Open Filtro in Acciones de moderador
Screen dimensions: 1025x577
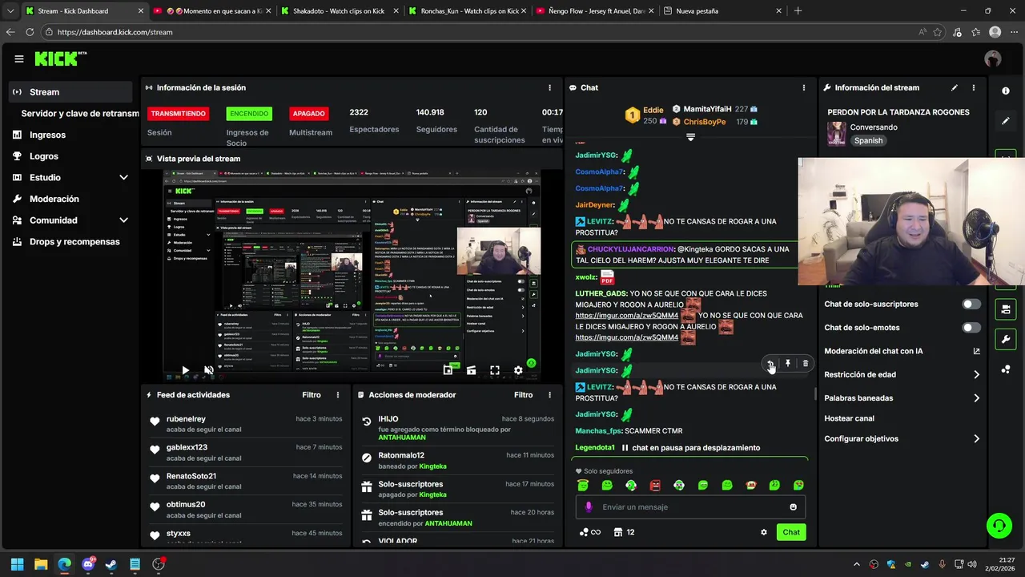tap(523, 395)
